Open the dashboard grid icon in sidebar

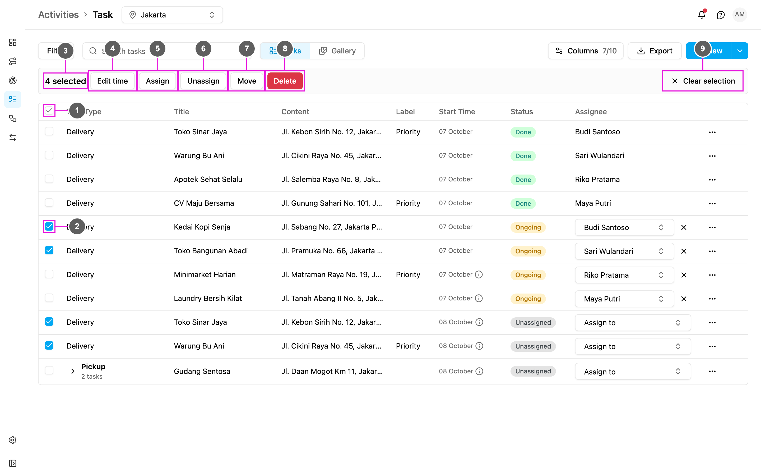[13, 42]
